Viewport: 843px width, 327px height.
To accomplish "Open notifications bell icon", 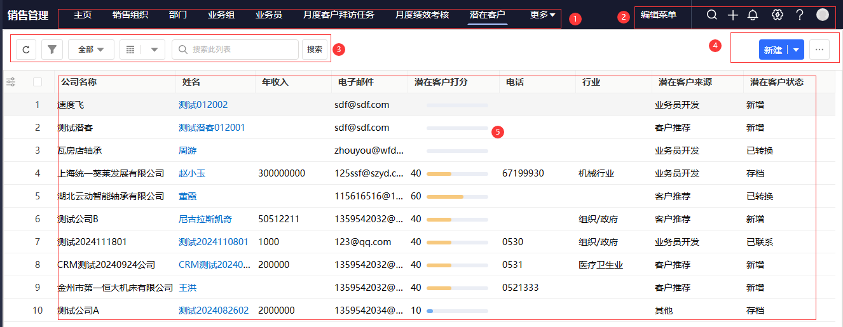I will coord(753,15).
